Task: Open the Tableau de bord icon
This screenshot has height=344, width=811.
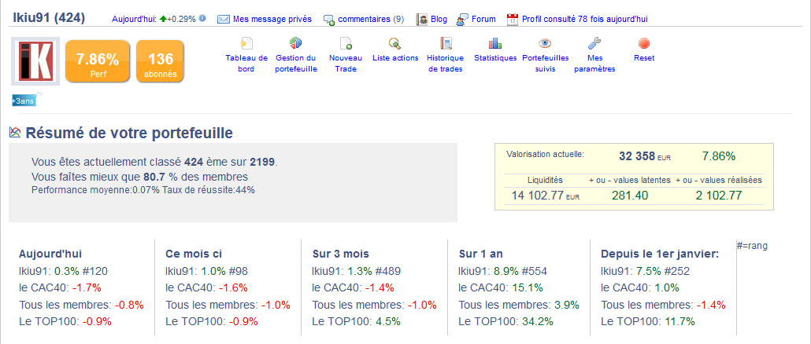Action: (x=246, y=44)
